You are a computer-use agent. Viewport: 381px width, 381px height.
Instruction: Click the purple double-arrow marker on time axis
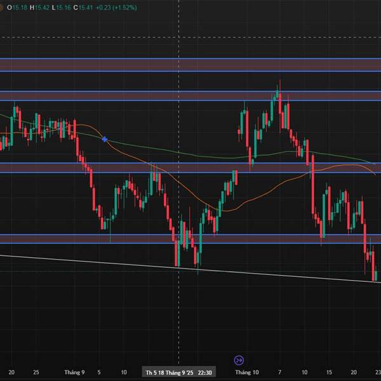coord(239,360)
